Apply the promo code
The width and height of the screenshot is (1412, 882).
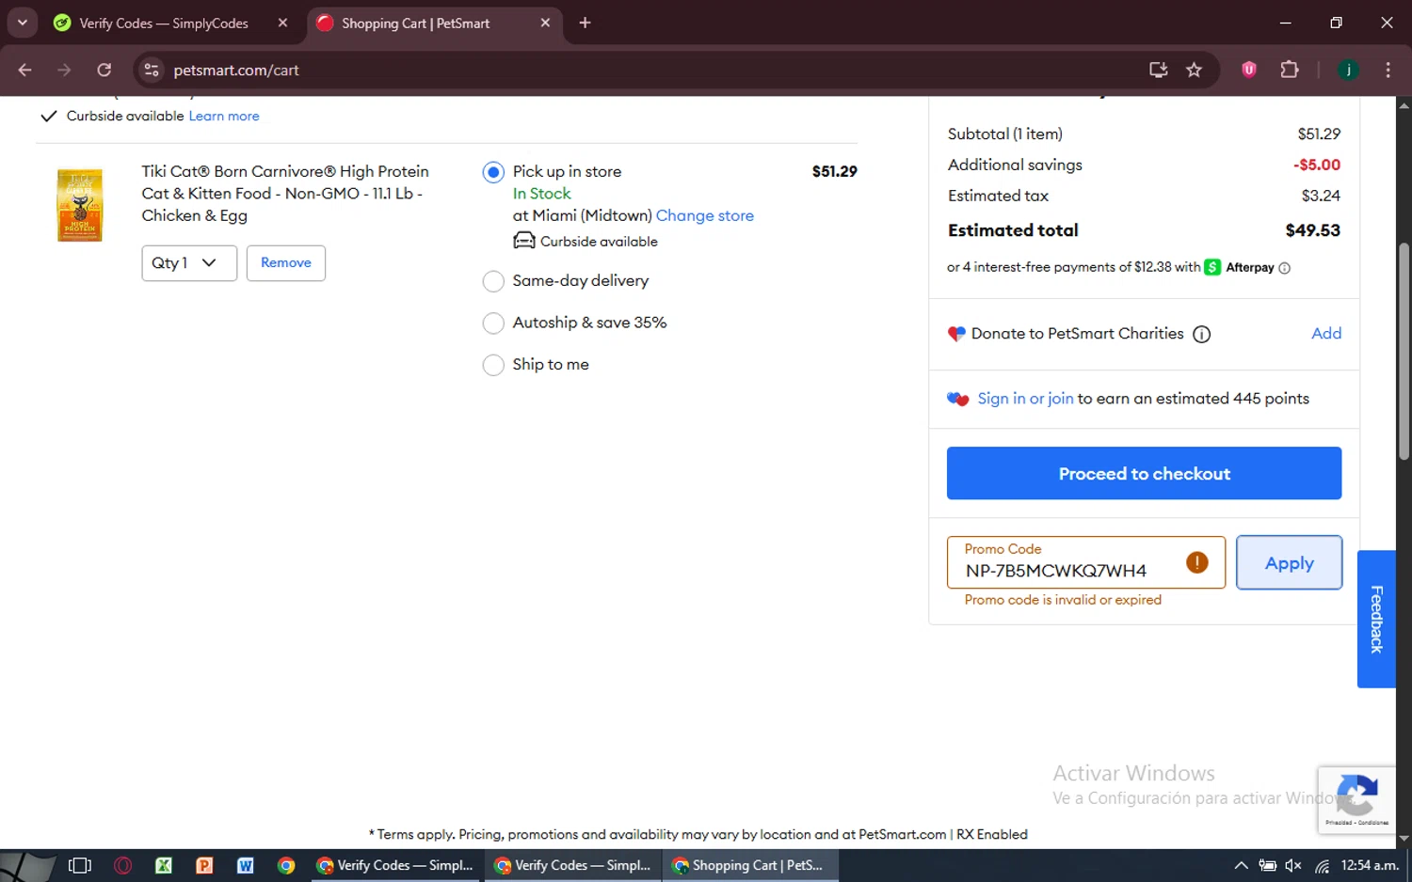[1289, 562]
